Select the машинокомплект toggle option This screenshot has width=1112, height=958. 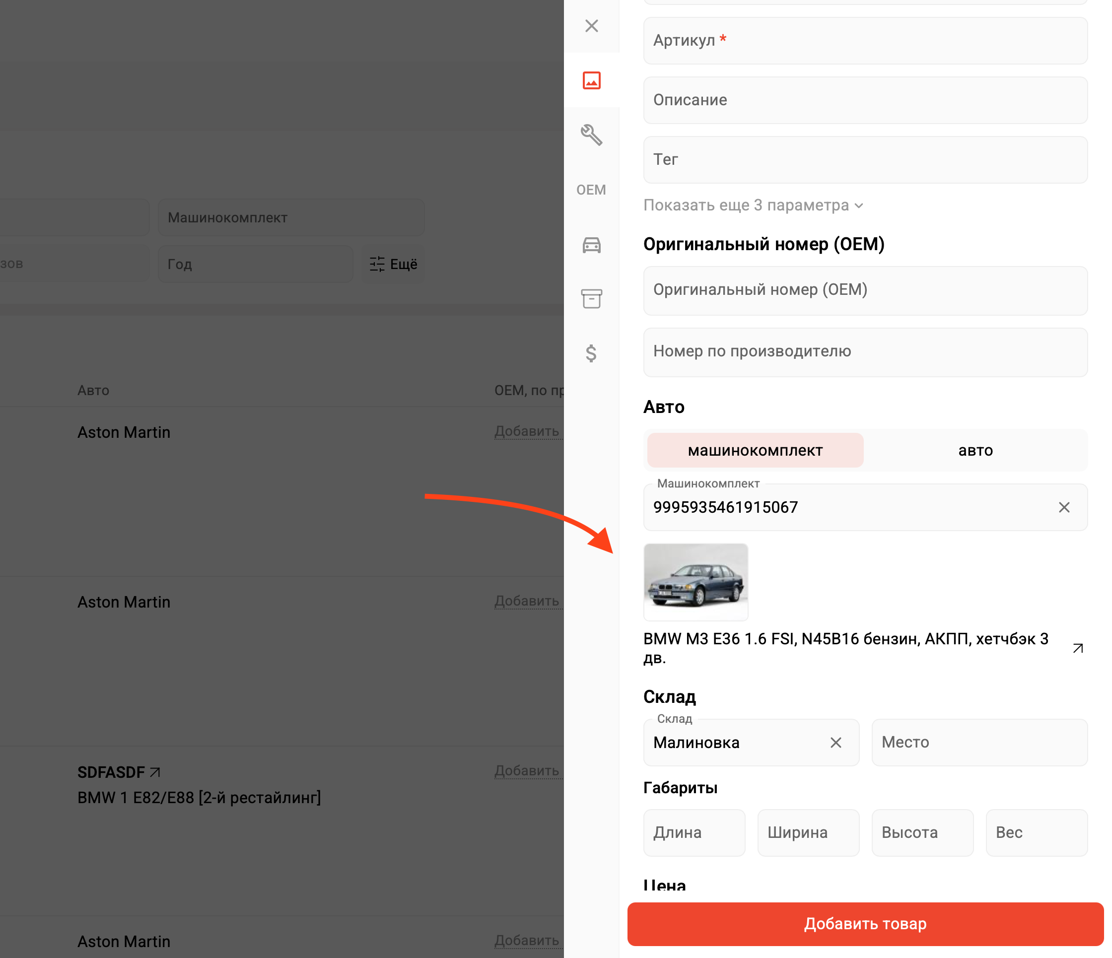pyautogui.click(x=755, y=450)
